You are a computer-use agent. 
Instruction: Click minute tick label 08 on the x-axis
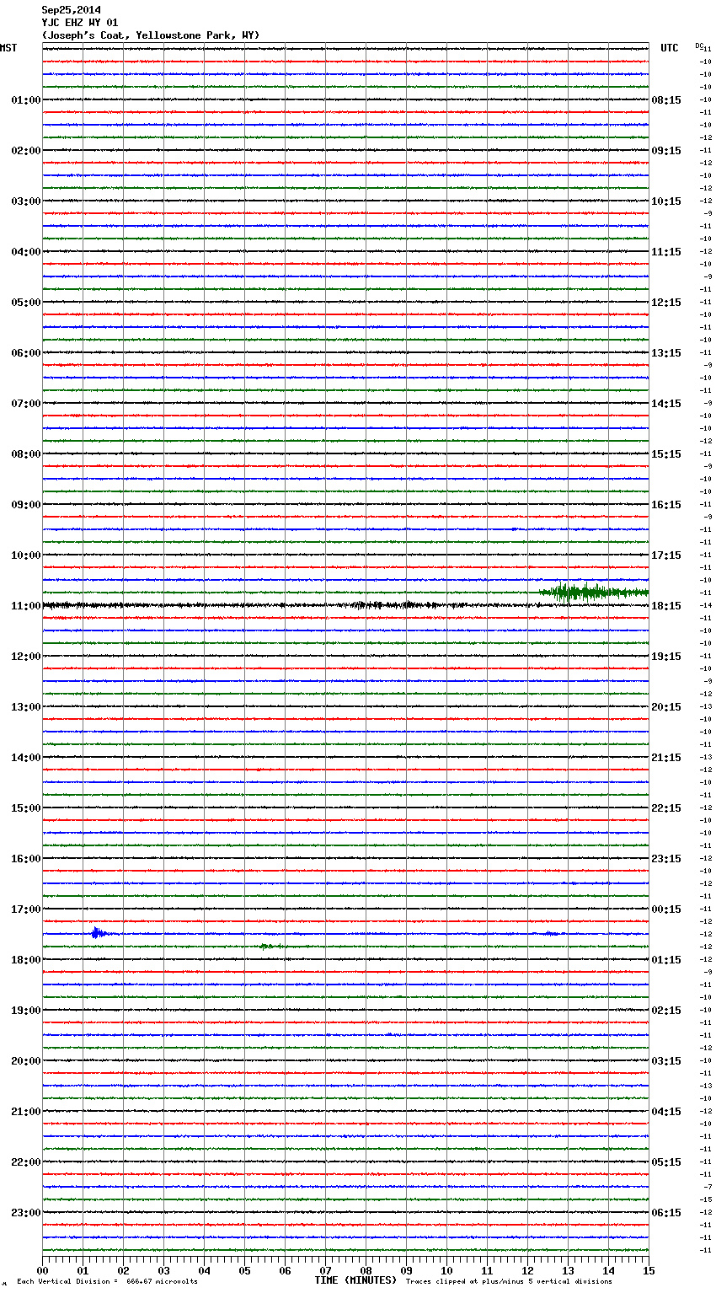tap(366, 1270)
